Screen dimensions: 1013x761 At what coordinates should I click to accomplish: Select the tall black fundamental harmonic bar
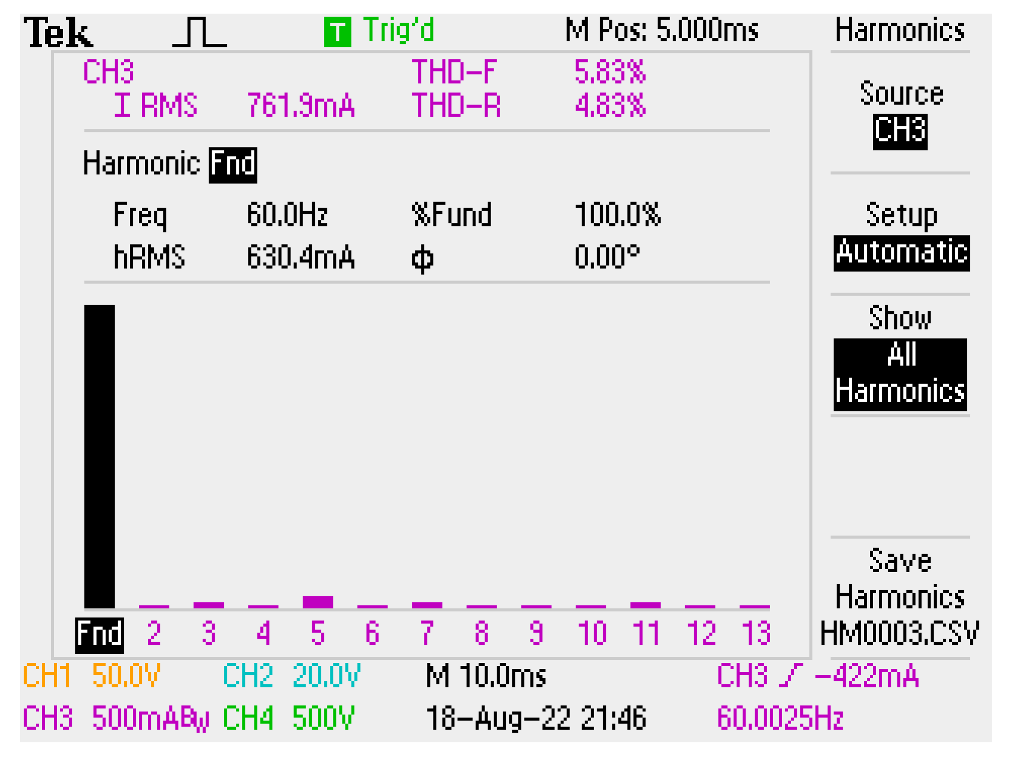(99, 456)
